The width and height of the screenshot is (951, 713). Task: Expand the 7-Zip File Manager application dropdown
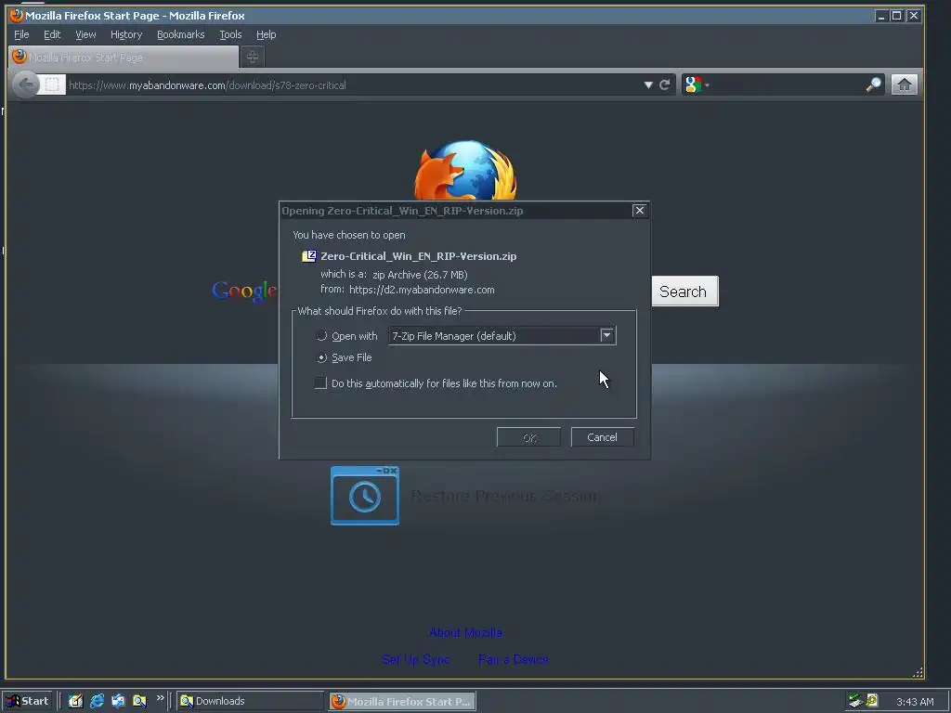[606, 335]
